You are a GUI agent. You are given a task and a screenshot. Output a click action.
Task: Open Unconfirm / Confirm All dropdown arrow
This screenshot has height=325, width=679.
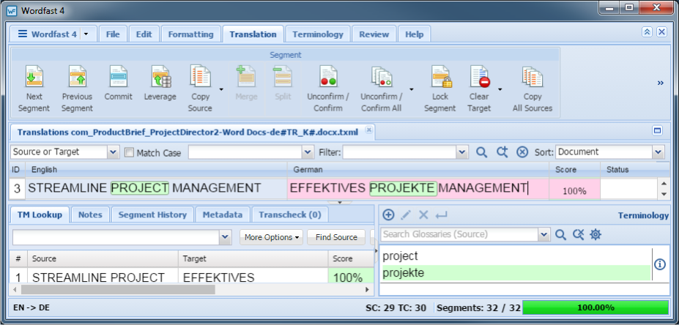pos(411,89)
